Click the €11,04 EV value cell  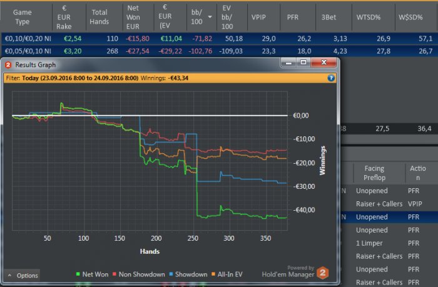pyautogui.click(x=171, y=39)
